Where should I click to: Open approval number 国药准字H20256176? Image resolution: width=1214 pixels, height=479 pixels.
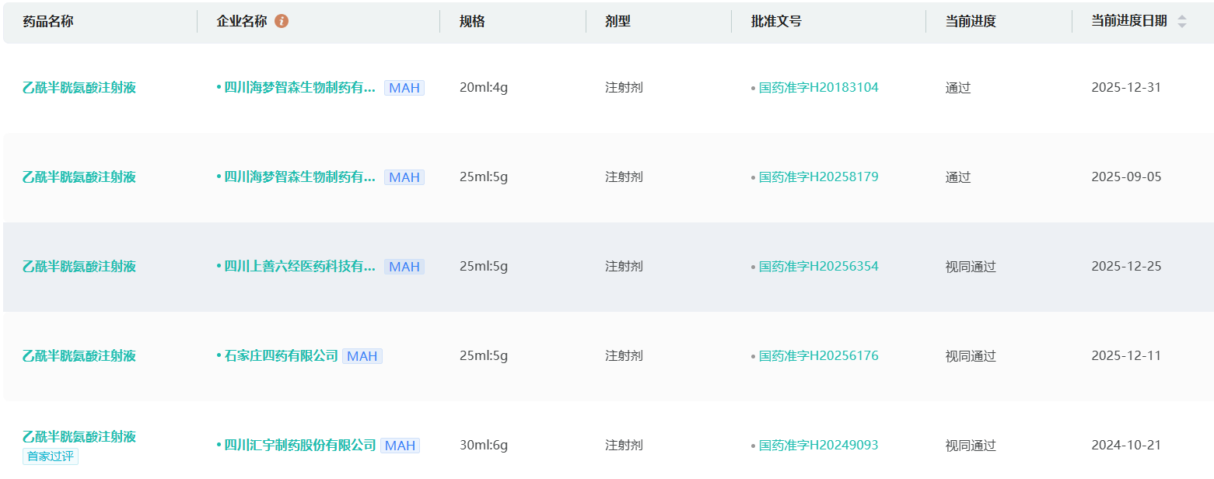[x=818, y=356]
